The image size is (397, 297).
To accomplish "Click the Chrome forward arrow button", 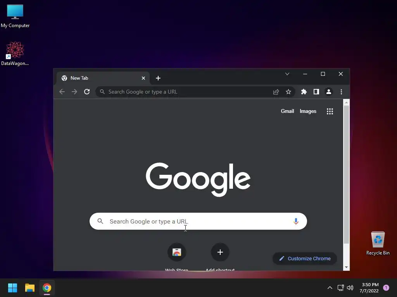I will coord(74,92).
